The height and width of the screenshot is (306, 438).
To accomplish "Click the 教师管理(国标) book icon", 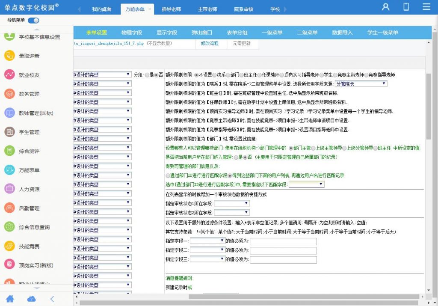I will [x=9, y=113].
